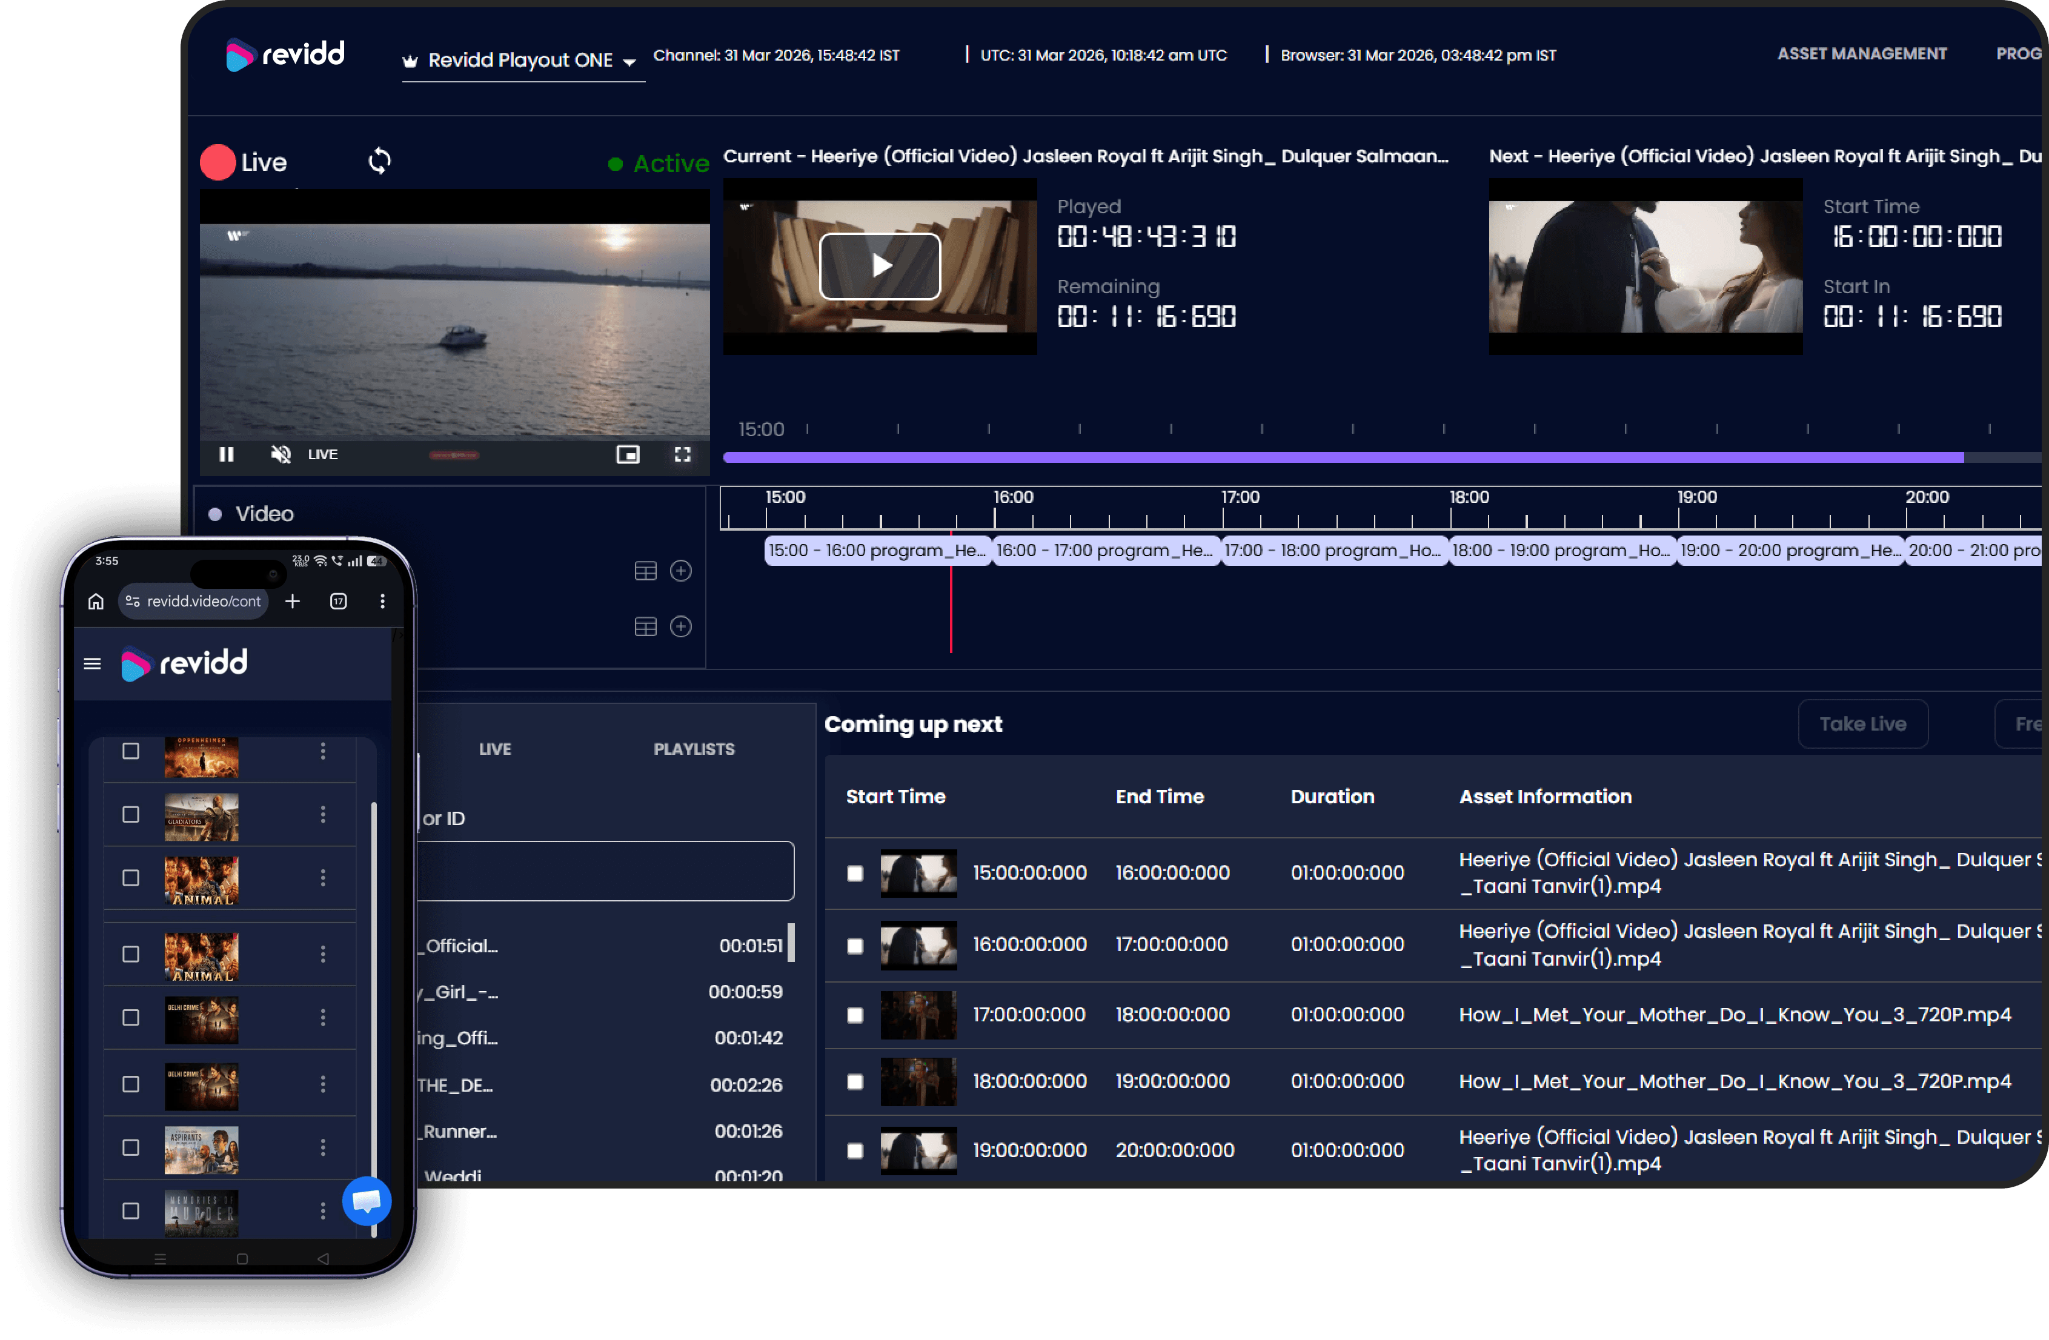Enable picture-in-picture on live preview

[628, 454]
